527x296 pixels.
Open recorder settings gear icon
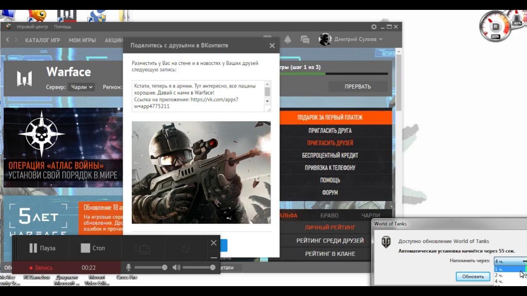click(x=186, y=248)
